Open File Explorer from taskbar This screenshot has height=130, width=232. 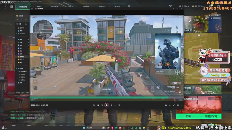[144, 128]
